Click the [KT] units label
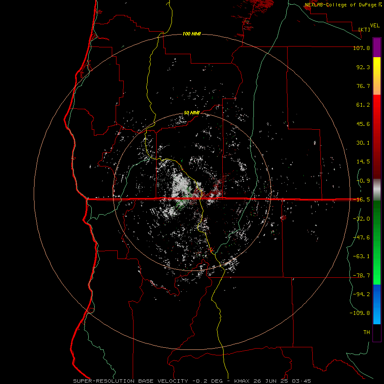384x384 pixels. click(x=364, y=29)
